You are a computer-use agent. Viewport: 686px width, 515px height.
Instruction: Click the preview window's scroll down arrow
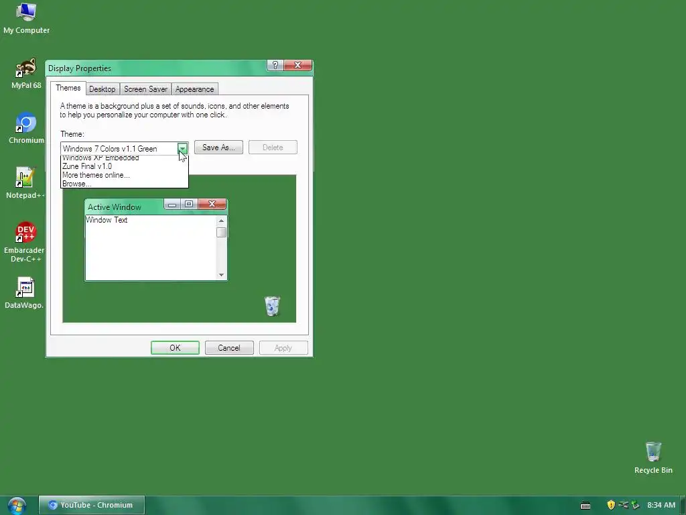point(221,275)
